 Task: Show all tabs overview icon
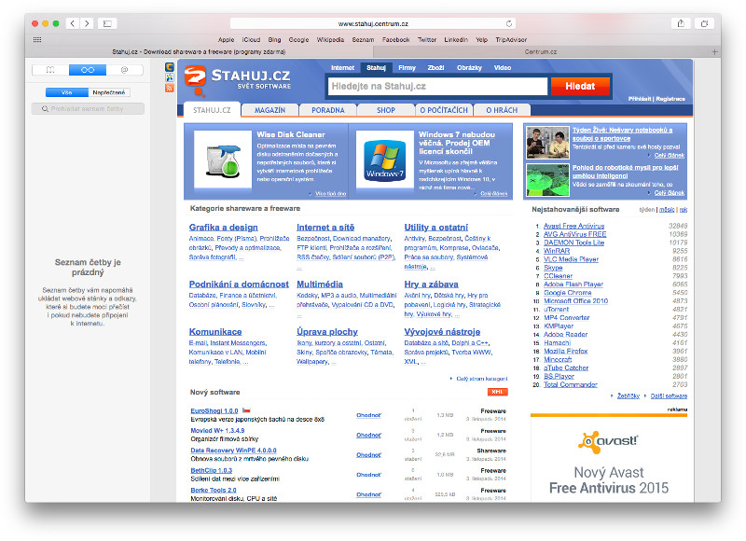705,23
